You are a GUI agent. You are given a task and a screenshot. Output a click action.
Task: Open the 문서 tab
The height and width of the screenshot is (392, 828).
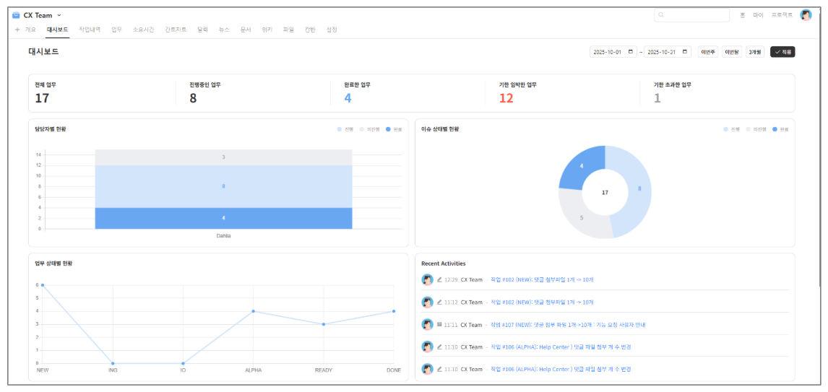pos(246,30)
